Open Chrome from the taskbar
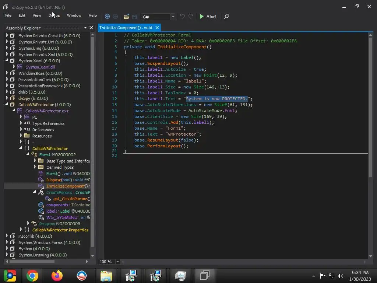Viewport: 377px width, 283px height. (x=32, y=276)
